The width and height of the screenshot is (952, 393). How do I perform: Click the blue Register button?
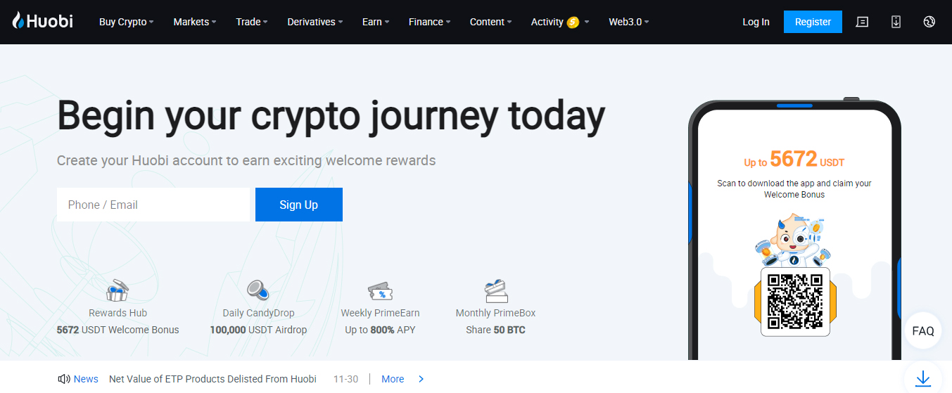[813, 22]
